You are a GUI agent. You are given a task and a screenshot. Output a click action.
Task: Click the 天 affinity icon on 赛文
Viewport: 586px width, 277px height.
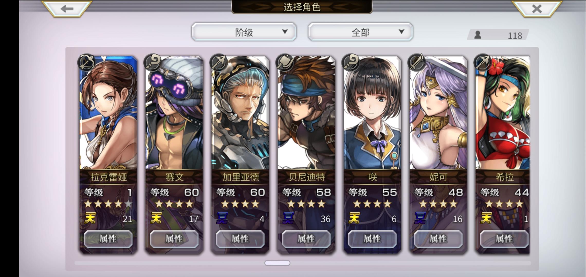click(x=156, y=218)
